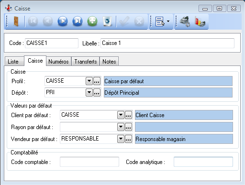Screen dimensions: 245x185
Task: Expand the Dépôt combo box arrow
Action: (x=89, y=93)
